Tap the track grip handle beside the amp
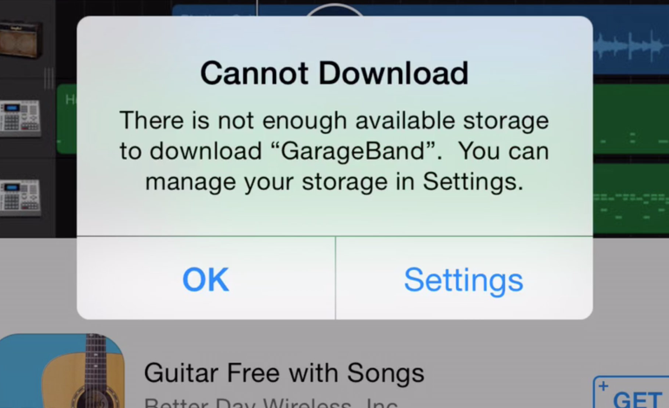This screenshot has height=408, width=669. 49,78
